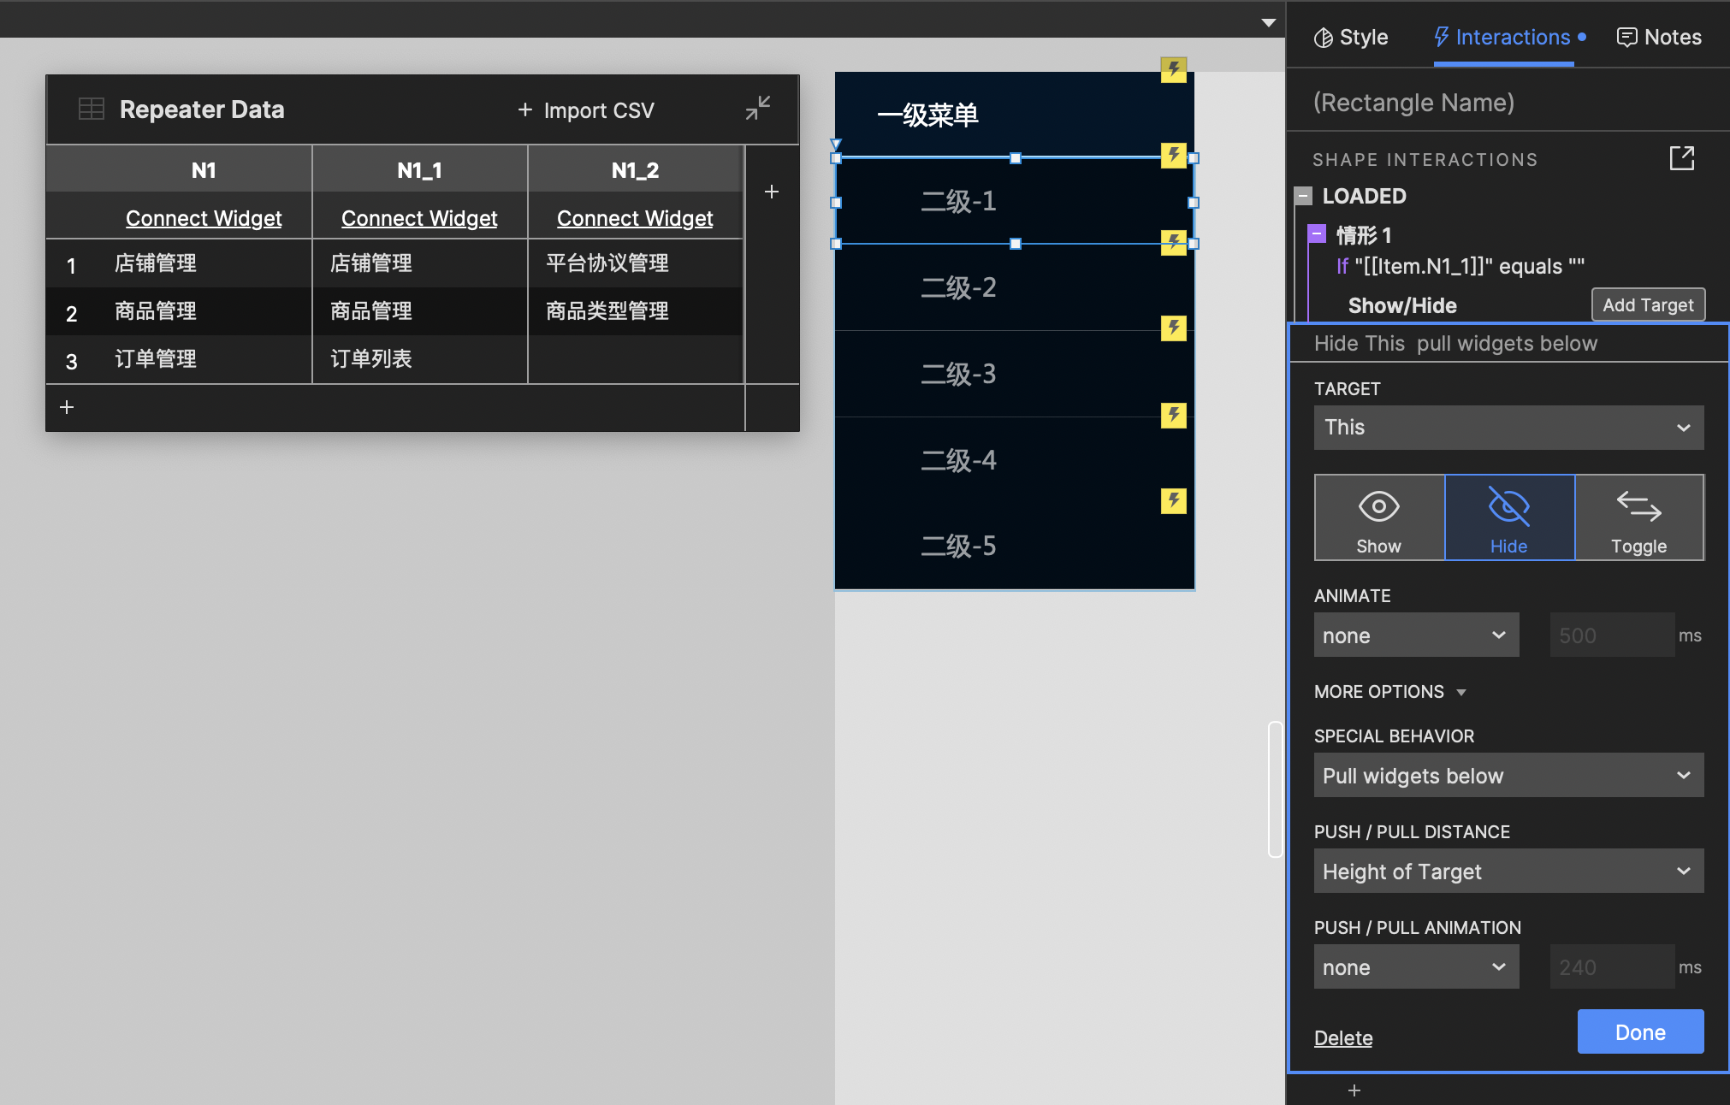Click the lightning icon beside 二级-3
This screenshot has height=1105, width=1730.
click(x=1173, y=328)
